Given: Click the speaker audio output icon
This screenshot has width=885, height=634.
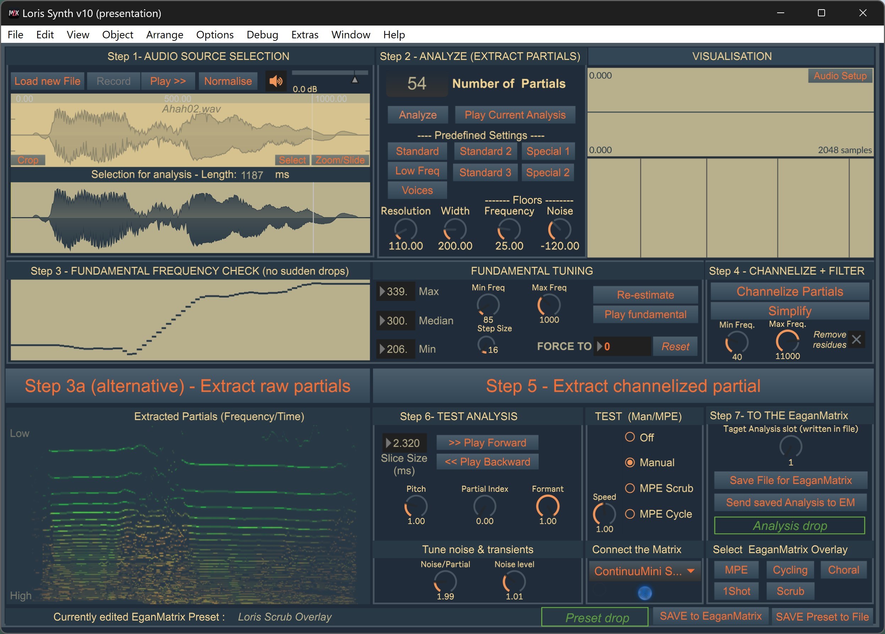Looking at the screenshot, I should [x=276, y=81].
